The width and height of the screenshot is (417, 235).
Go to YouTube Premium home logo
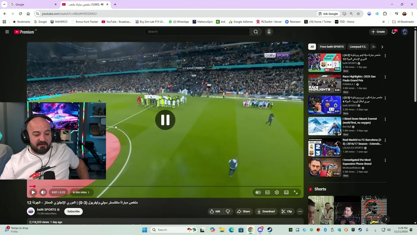click(x=24, y=32)
